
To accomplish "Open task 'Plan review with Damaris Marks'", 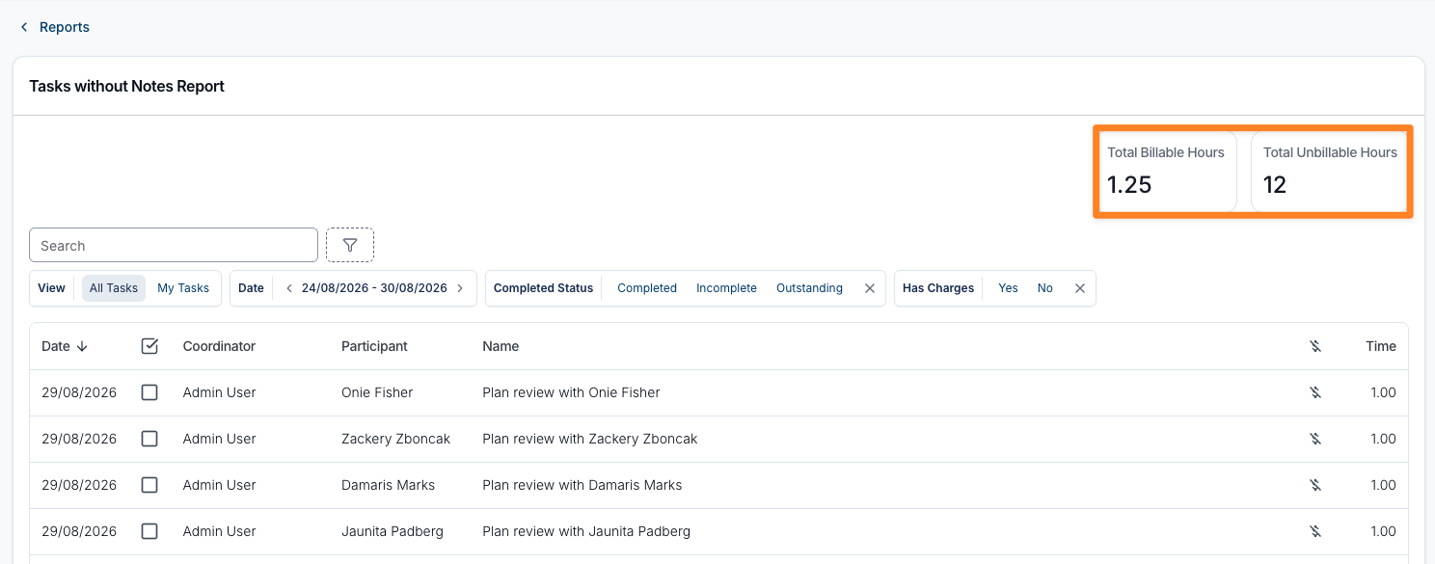I will [582, 485].
